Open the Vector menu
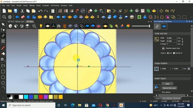This screenshot has width=193, height=108. click(x=25, y=5)
